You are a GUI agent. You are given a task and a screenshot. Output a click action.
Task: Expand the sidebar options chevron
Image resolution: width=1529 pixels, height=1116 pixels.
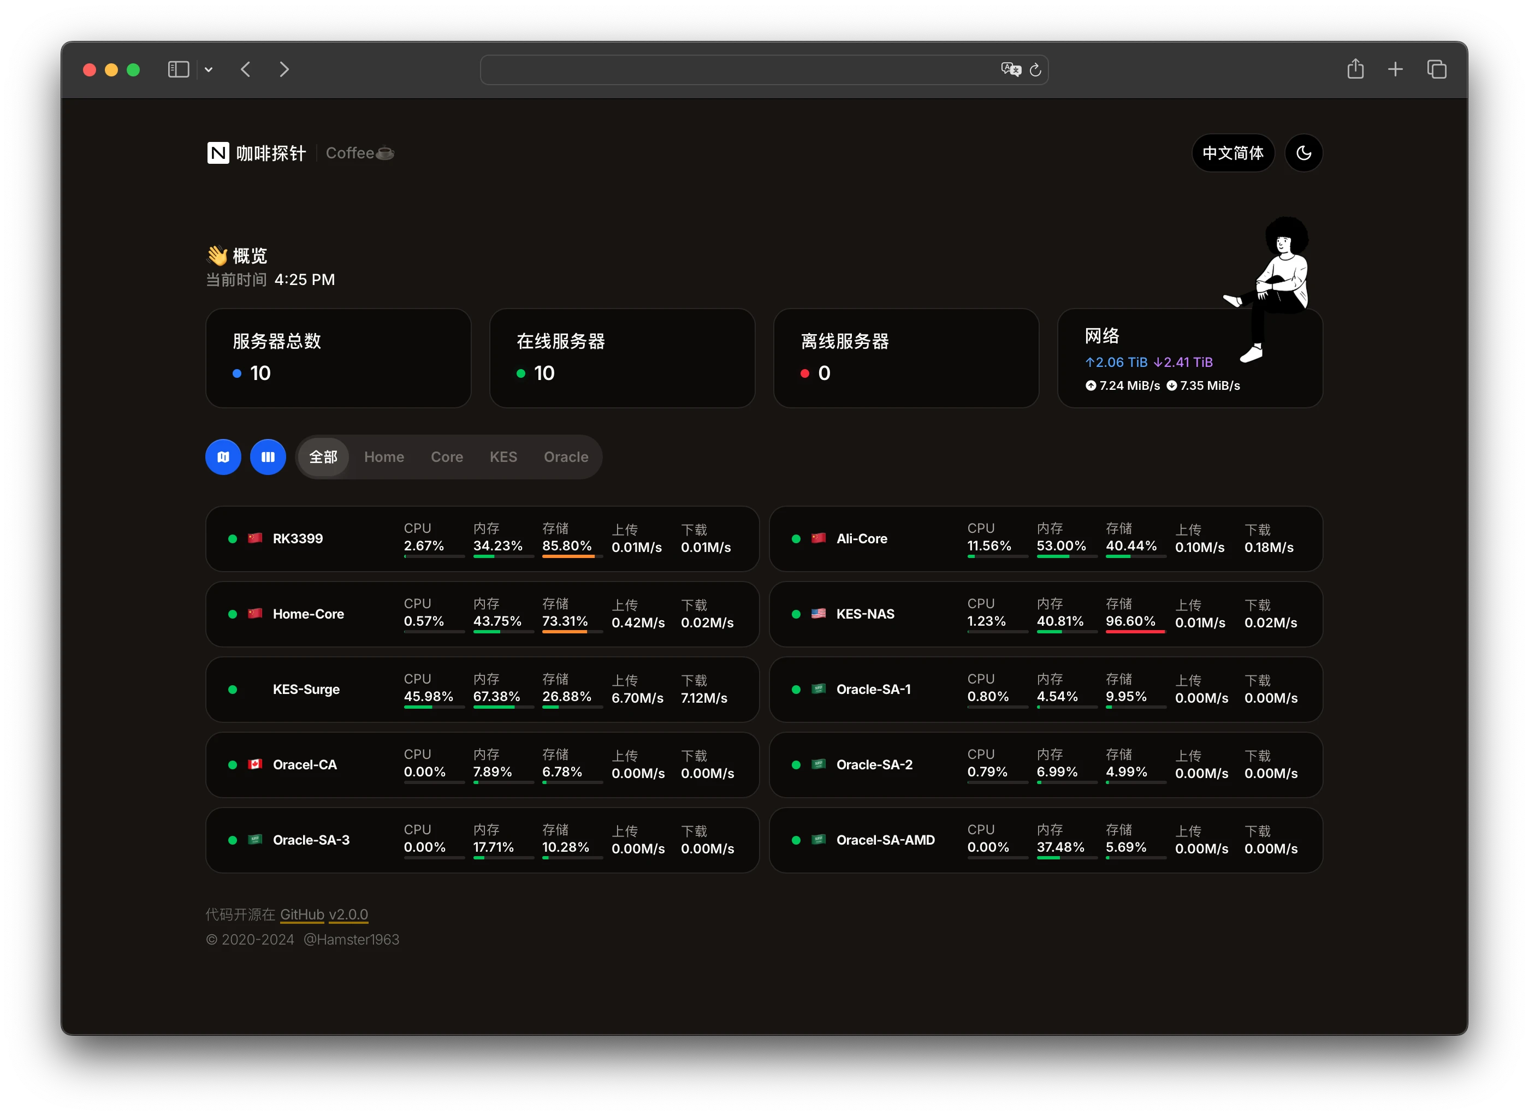point(209,69)
